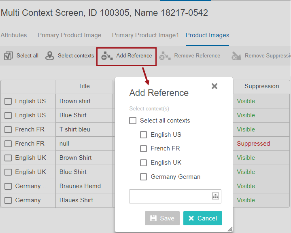
Task: Check the Germany German context option
Action: point(143,177)
